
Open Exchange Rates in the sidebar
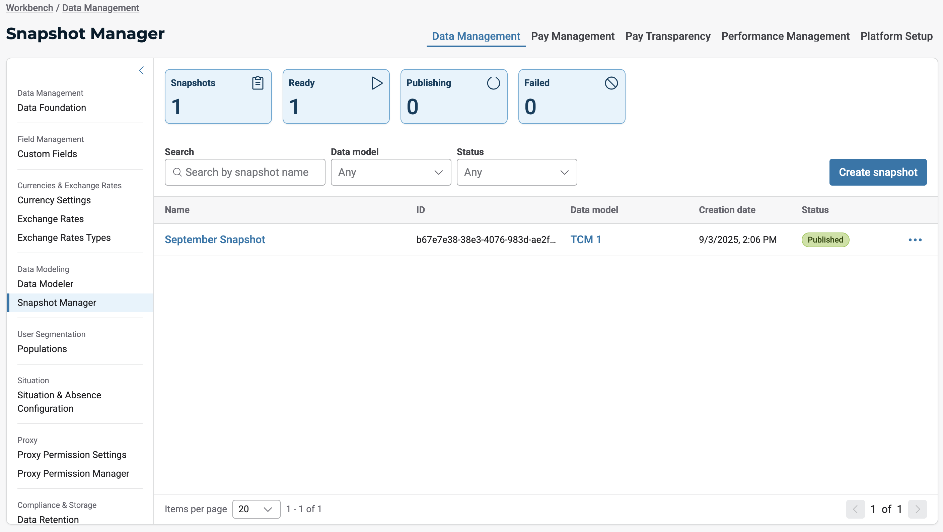pos(51,218)
